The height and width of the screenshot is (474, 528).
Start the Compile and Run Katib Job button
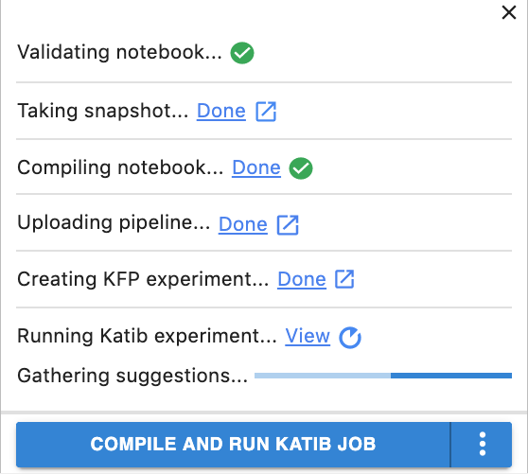pyautogui.click(x=233, y=445)
